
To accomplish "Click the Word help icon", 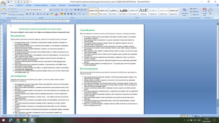I will pos(217,5).
